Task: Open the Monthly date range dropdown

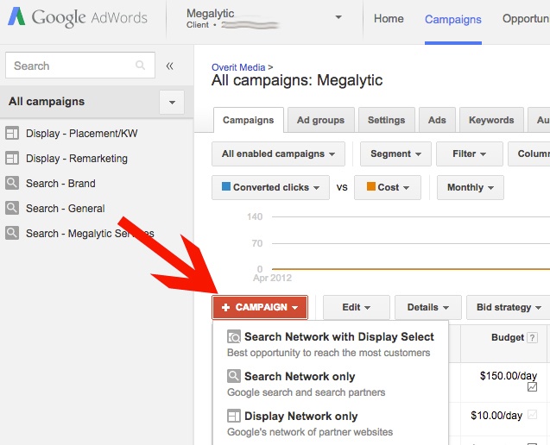Action: [x=471, y=187]
